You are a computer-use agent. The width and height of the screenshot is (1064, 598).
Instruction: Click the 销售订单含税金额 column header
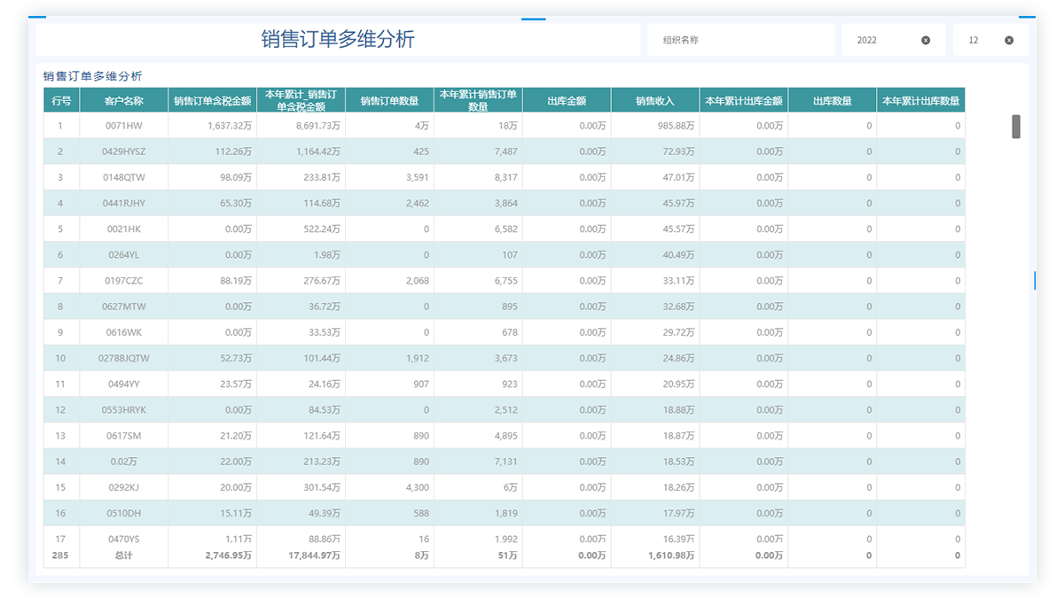pos(212,101)
